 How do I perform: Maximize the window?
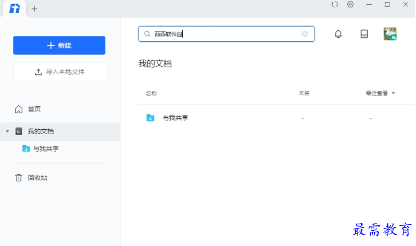point(387,5)
